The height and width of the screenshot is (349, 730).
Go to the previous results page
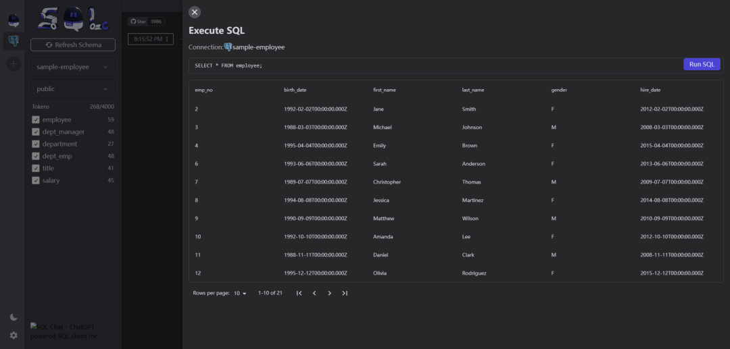coord(314,293)
